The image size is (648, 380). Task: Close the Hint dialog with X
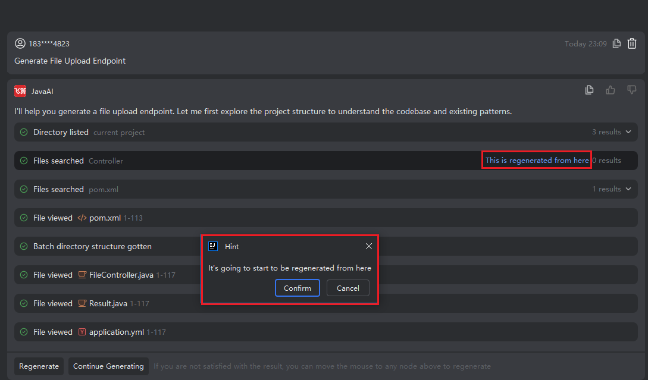coord(369,246)
